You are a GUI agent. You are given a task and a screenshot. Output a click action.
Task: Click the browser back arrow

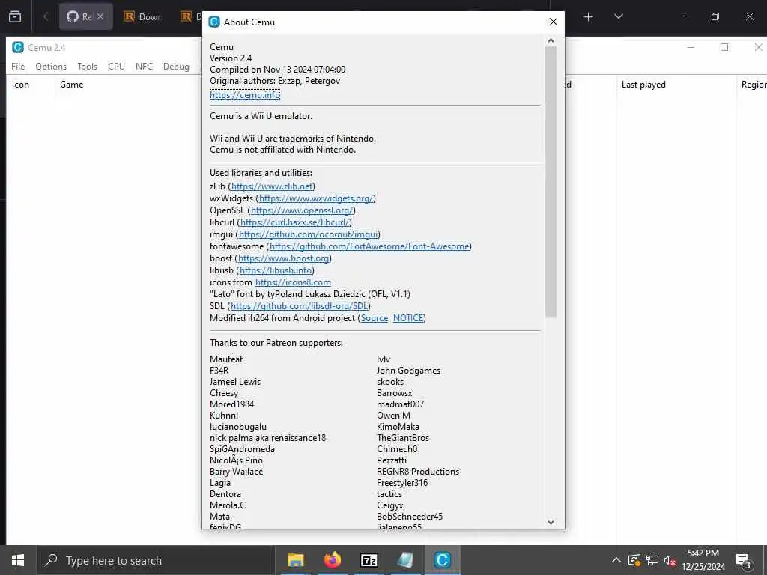pyautogui.click(x=46, y=16)
